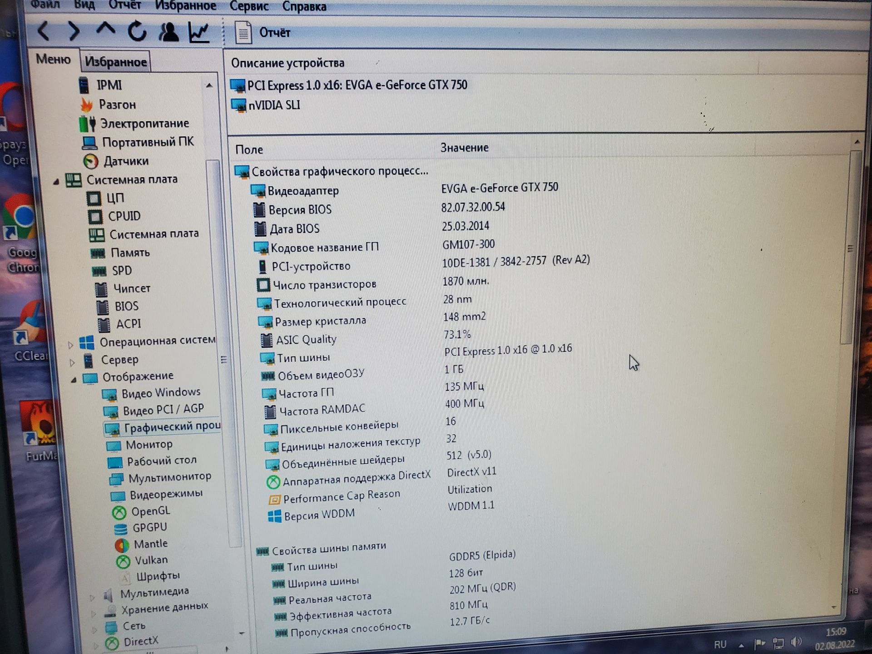Click the ASIC Quality row
The height and width of the screenshot is (654, 872).
tap(367, 338)
